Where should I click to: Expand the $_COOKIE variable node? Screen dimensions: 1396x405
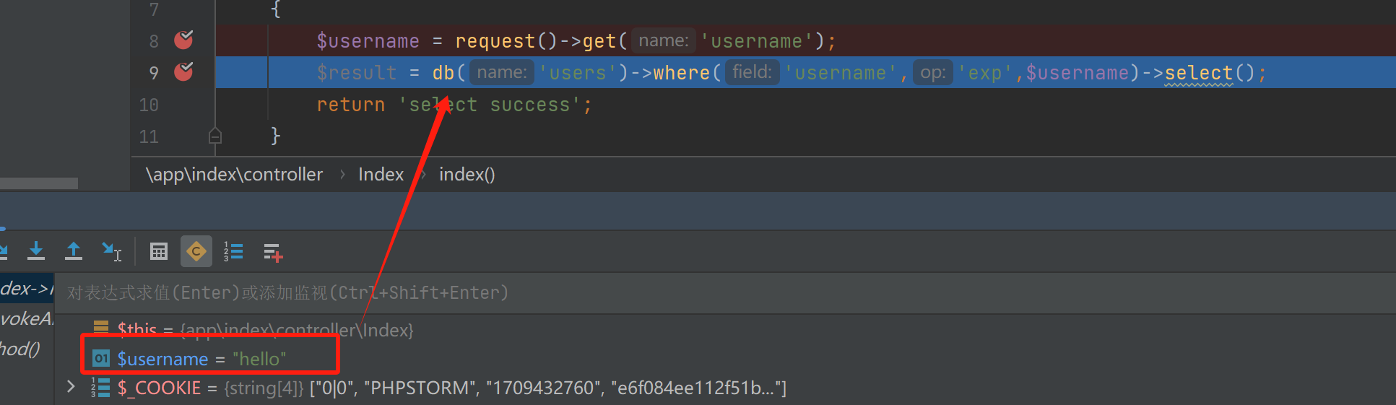(x=71, y=387)
